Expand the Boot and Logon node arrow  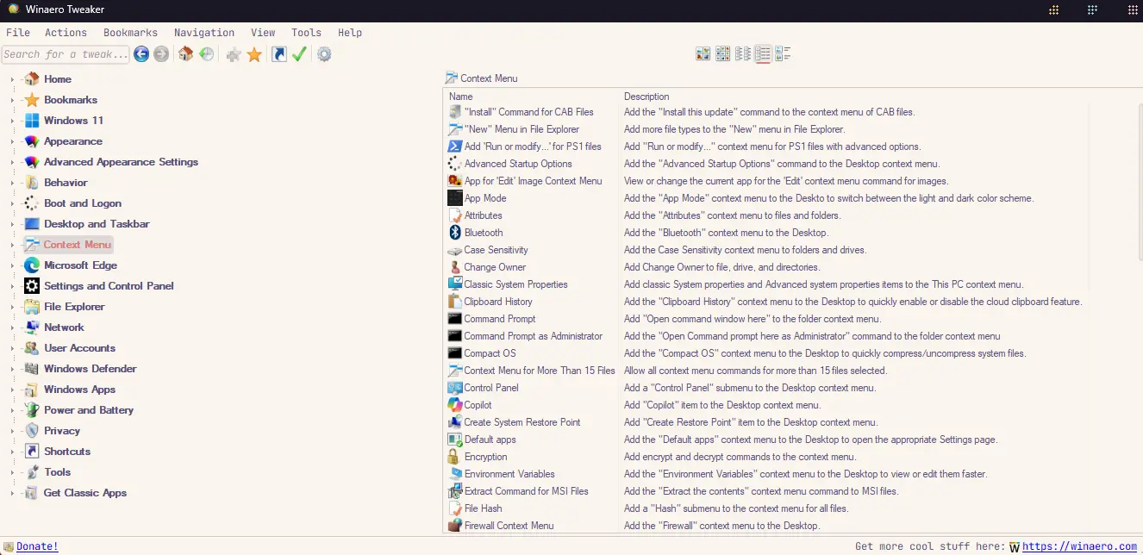[x=12, y=203]
